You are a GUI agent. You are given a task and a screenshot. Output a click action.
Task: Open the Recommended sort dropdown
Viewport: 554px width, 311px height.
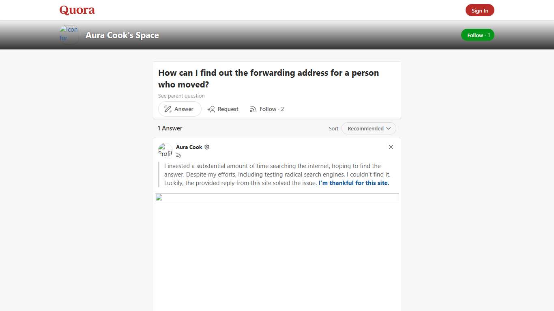pos(367,128)
